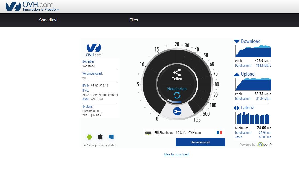Viewport: 299px width, 184px height.
Task: Click the Neustarten restart label
Action: click(x=177, y=89)
